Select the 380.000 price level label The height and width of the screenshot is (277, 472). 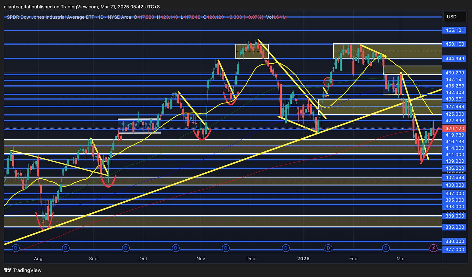455,241
